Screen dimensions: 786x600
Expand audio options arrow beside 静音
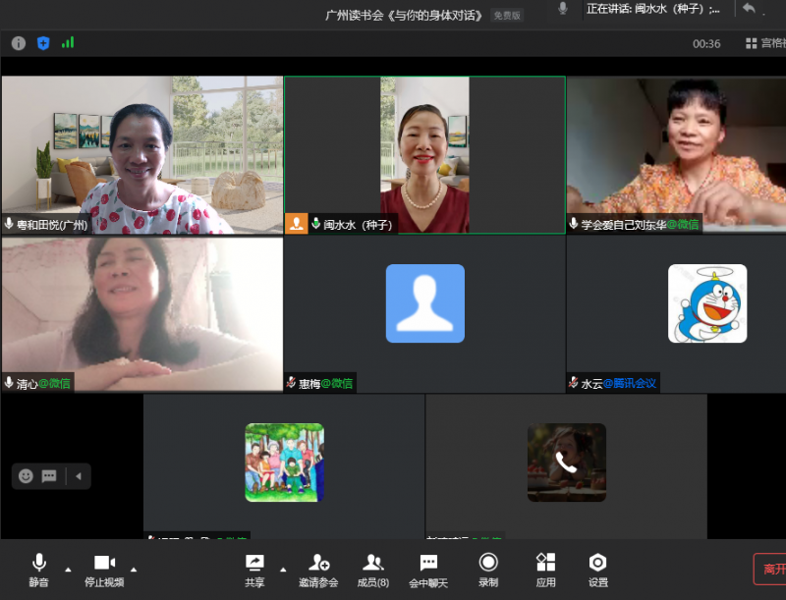tap(68, 569)
